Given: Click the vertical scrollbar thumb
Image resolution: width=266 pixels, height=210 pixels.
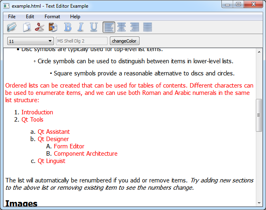Looking at the screenshot, I should [x=259, y=115].
